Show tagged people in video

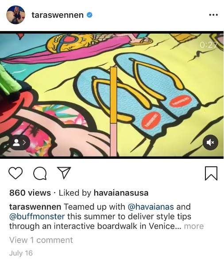(x=20, y=142)
